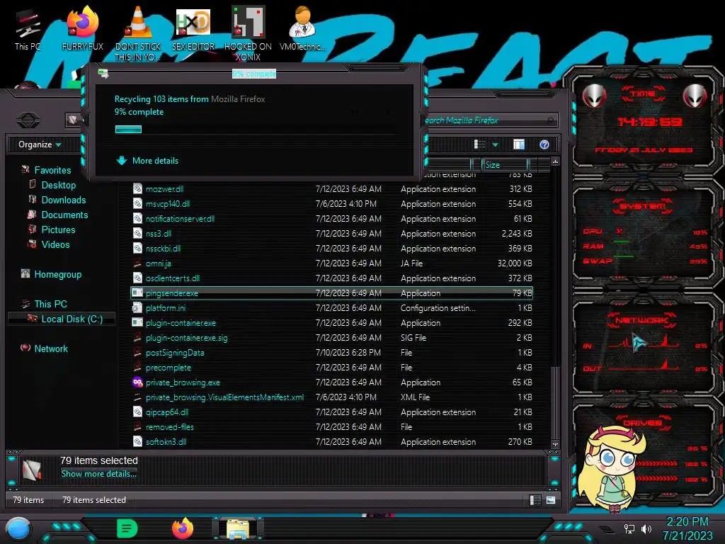Open Firefox from the taskbar
Image resolution: width=725 pixels, height=544 pixels.
click(183, 528)
